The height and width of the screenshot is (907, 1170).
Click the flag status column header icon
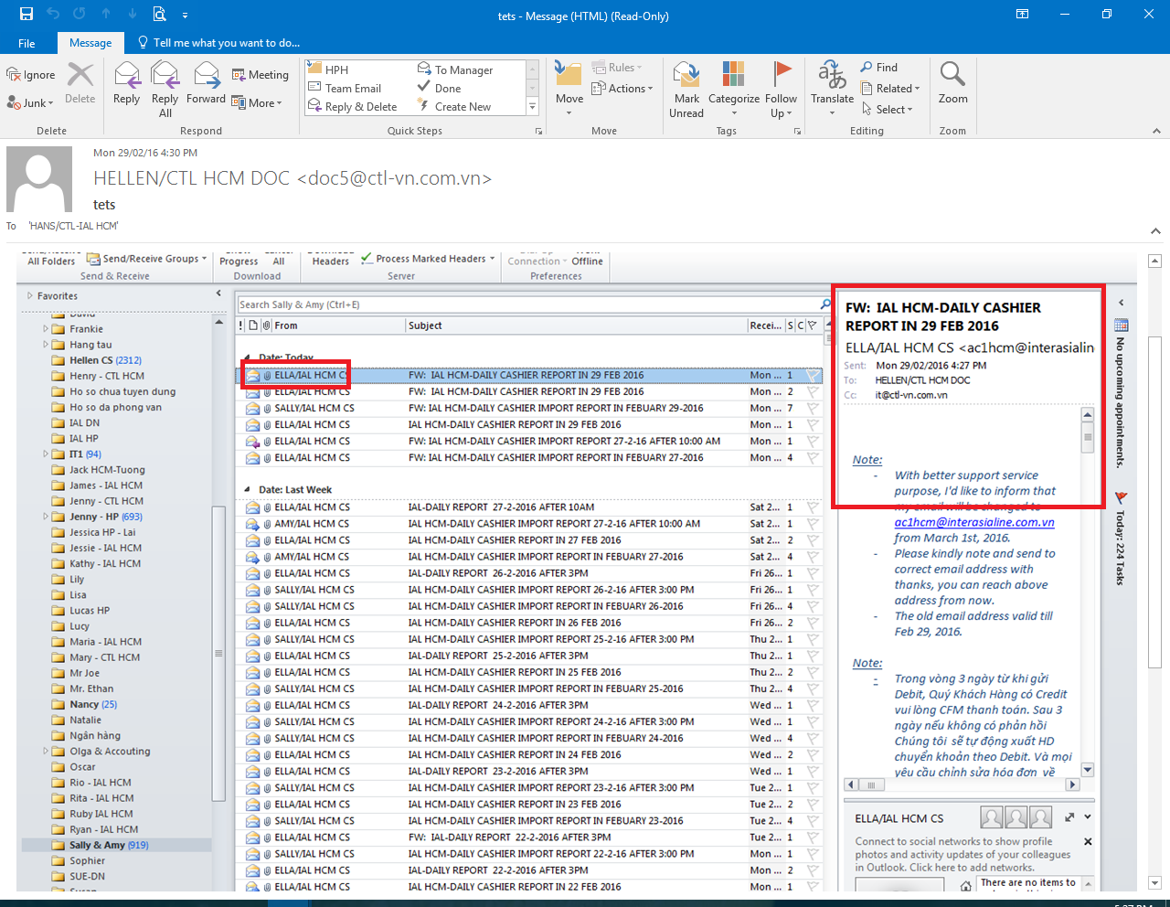tap(812, 325)
